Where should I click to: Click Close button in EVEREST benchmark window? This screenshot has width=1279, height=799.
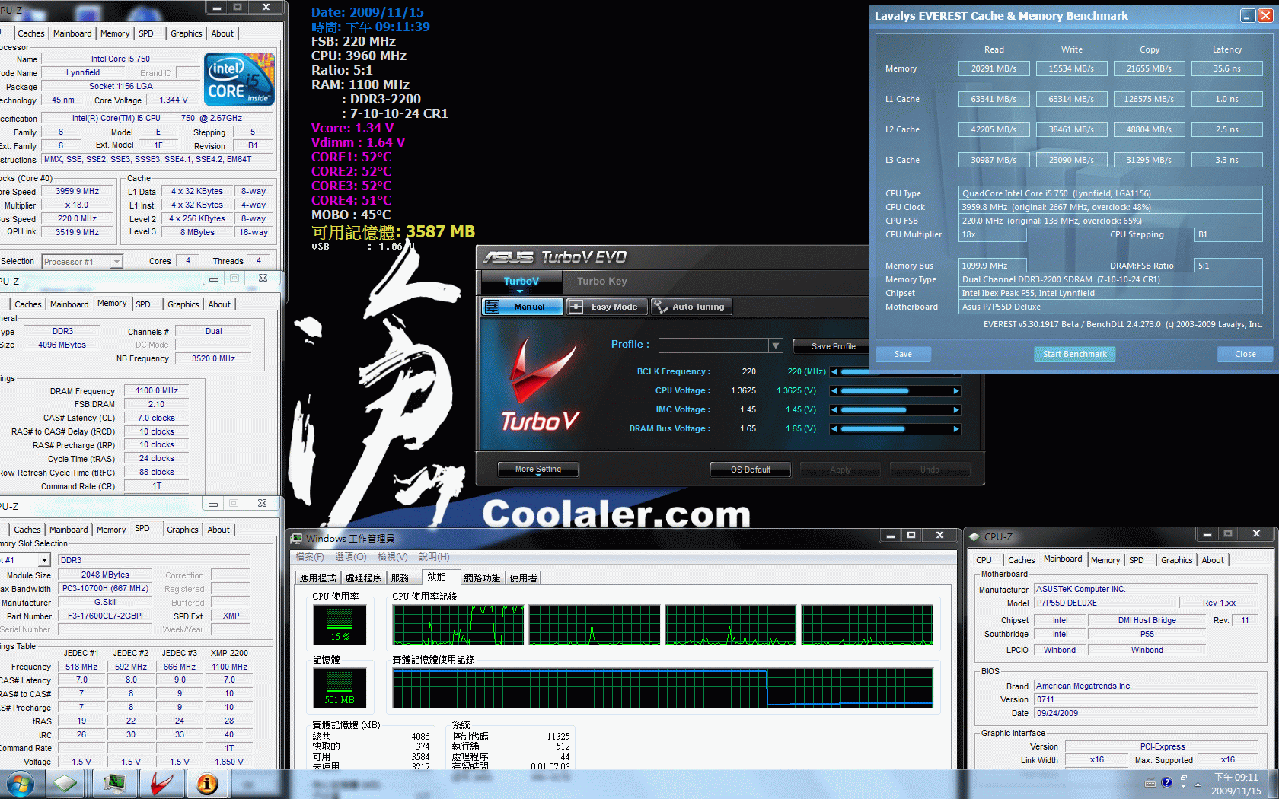(1246, 354)
